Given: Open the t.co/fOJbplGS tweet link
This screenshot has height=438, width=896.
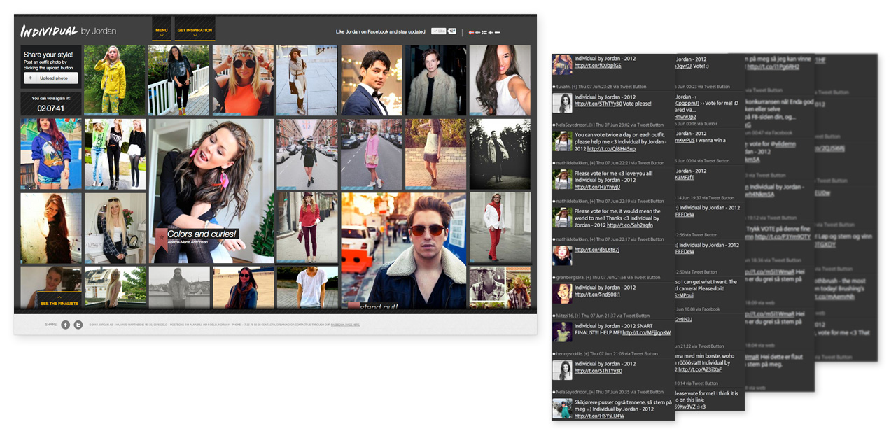Looking at the screenshot, I should (598, 66).
